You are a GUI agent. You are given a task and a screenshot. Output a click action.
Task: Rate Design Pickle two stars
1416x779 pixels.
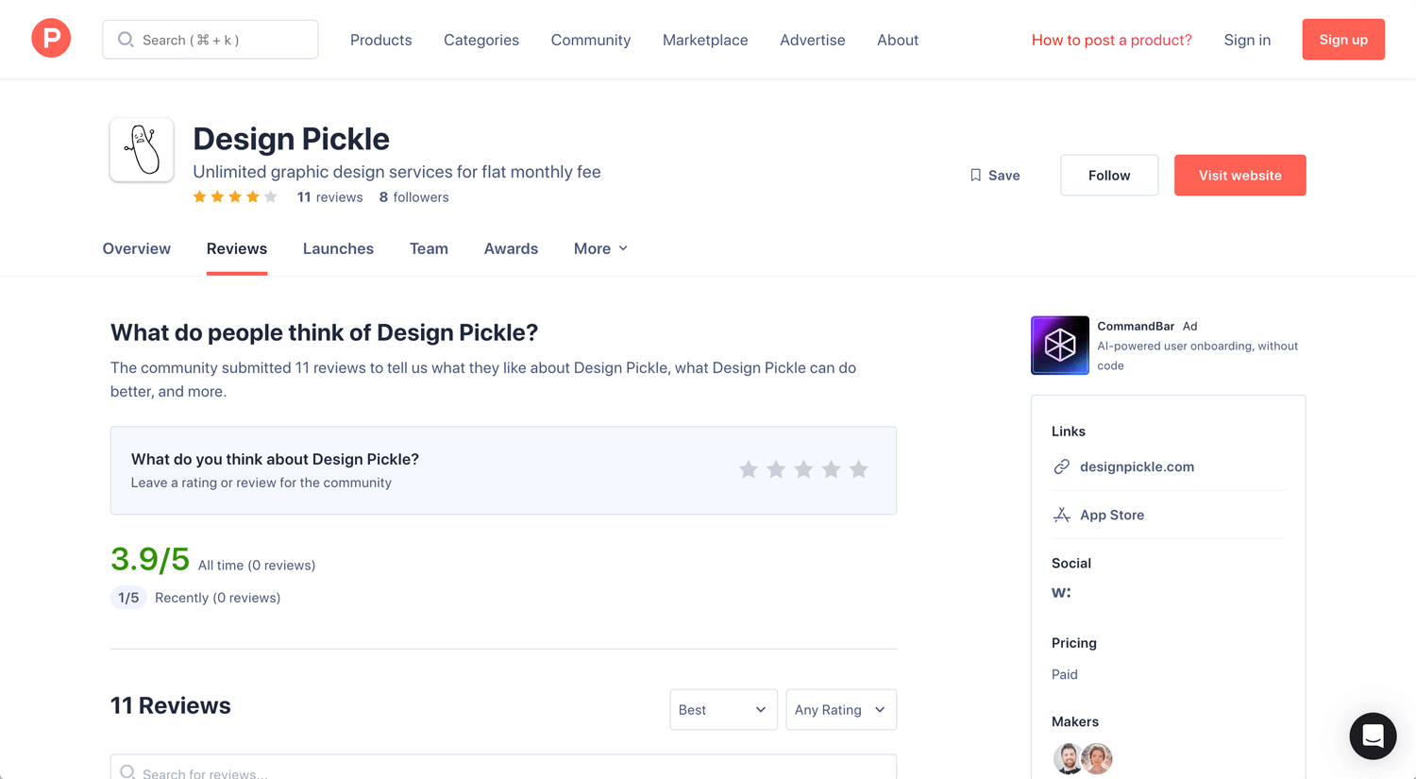[776, 469]
